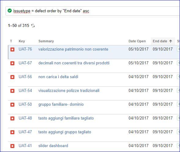Screen dimensions: 180x152
Task: Sort by the Date Open column header
Action: 137,41
